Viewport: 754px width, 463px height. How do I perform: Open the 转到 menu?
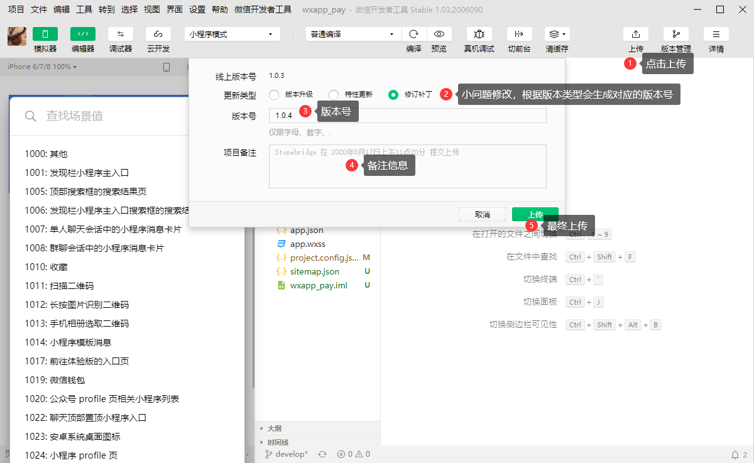107,9
